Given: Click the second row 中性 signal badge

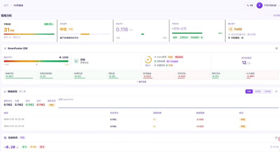Looking at the screenshot, I should [243, 126].
